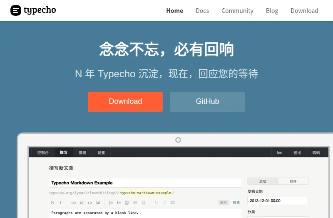Viewport: 333px width, 218px height.
Task: Click the 登出 logout link
Action: click(297, 152)
